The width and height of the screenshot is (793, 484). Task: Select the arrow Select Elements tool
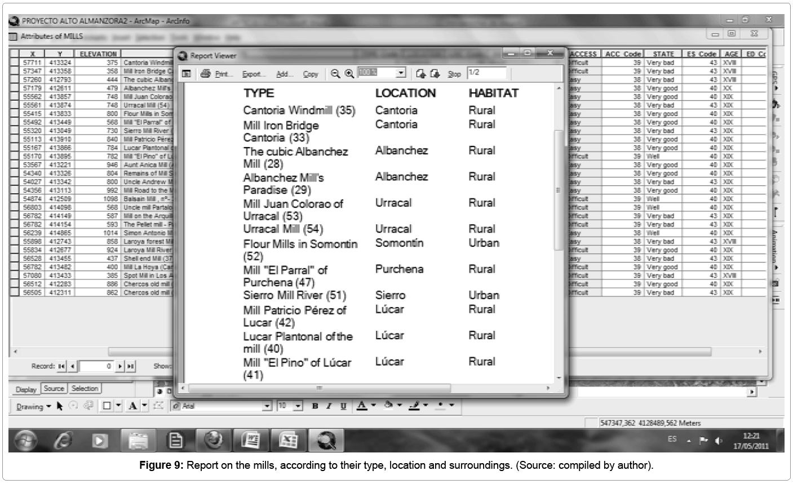[x=60, y=406]
